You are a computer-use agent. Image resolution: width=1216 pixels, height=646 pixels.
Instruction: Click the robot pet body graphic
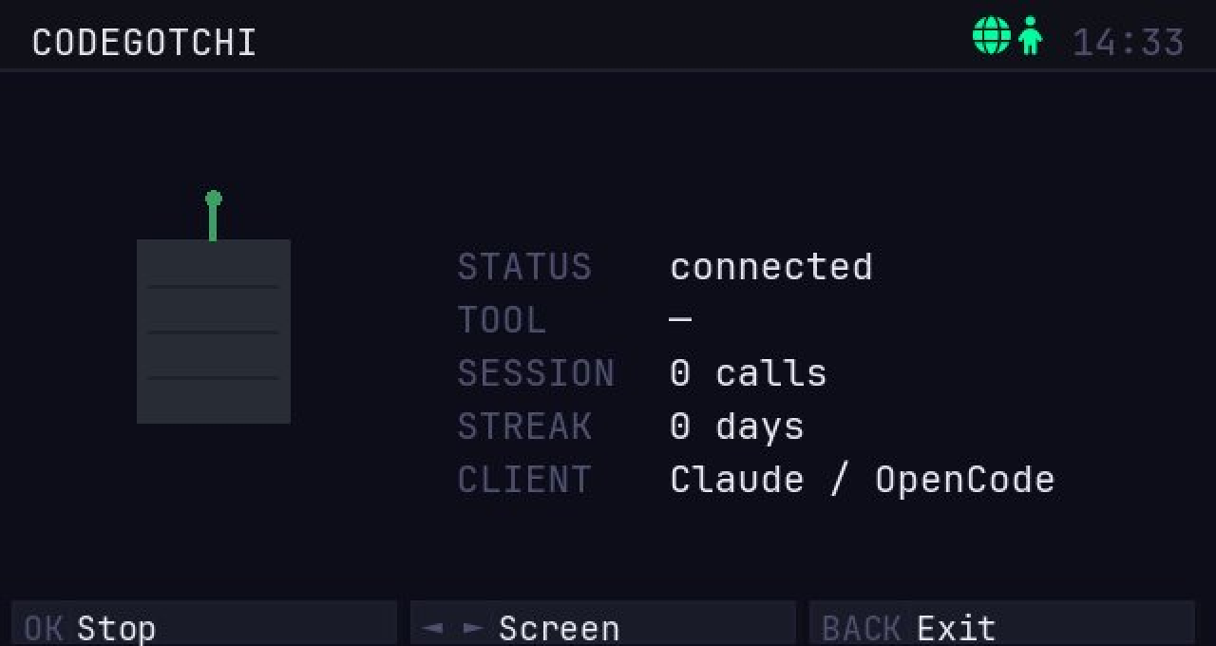(x=214, y=332)
